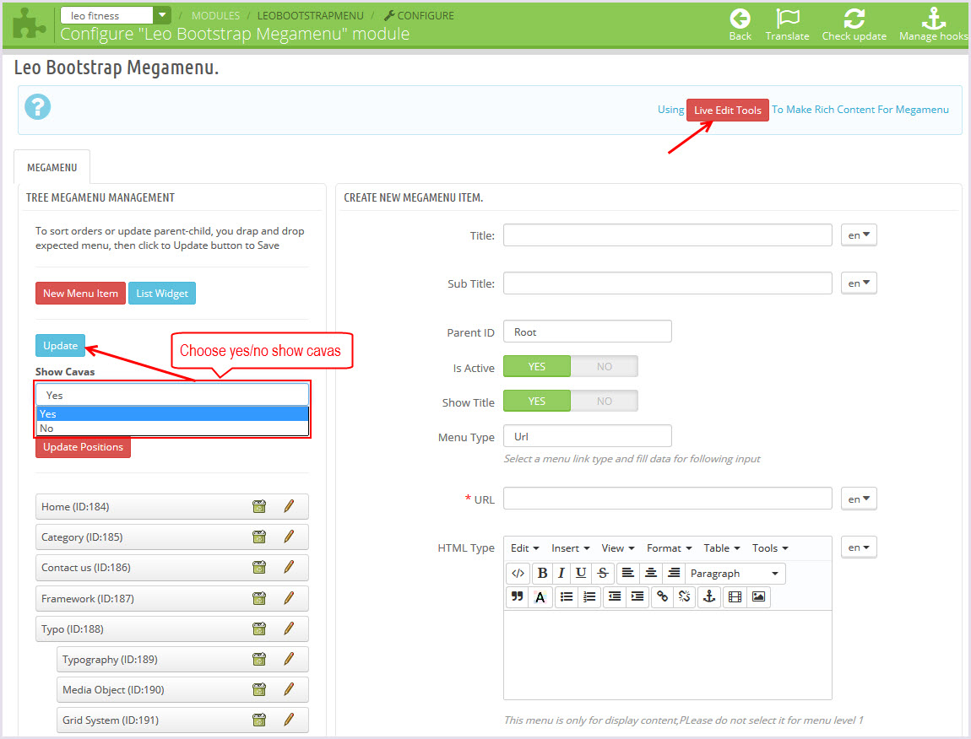The width and height of the screenshot is (971, 739).
Task: Open the Menu Type Url dropdown
Action: click(x=588, y=436)
